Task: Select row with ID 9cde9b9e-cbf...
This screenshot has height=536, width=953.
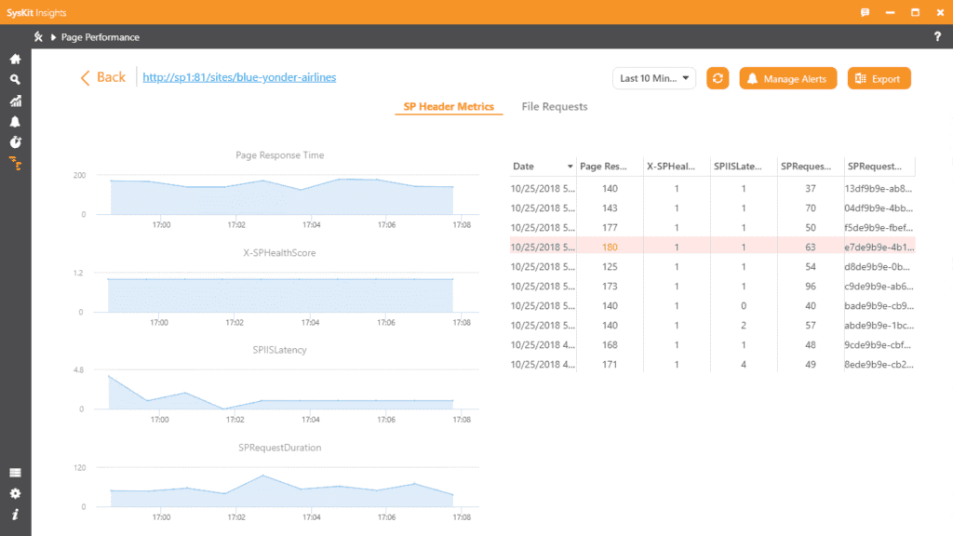Action: [x=712, y=344]
